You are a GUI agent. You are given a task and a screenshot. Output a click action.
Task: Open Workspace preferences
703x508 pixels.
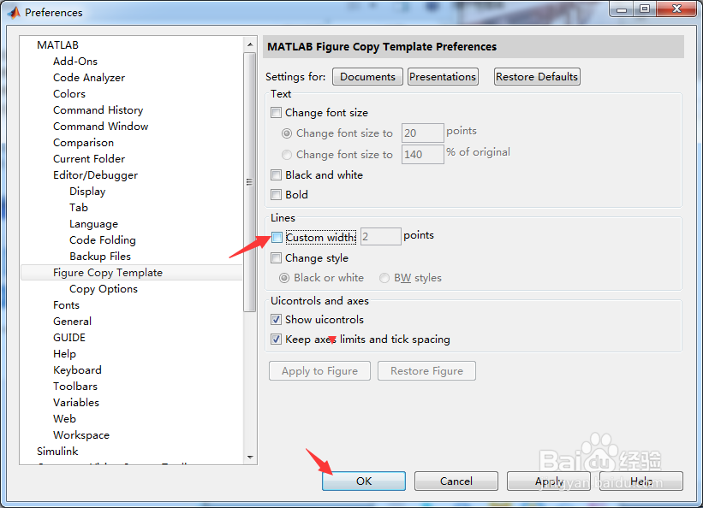pyautogui.click(x=81, y=435)
